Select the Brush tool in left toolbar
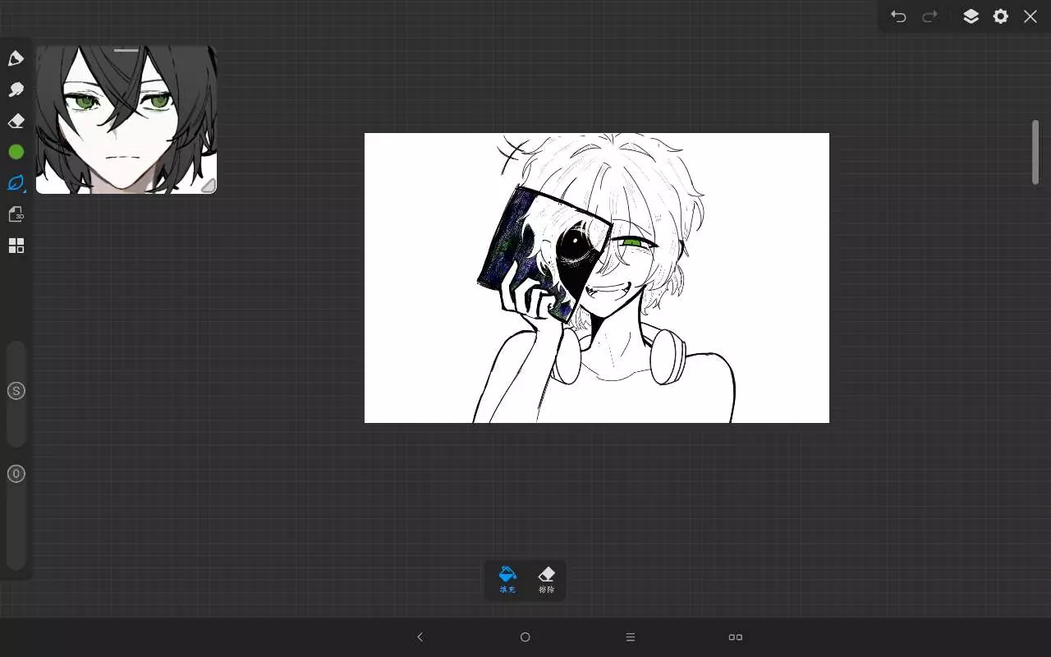This screenshot has width=1051, height=657. [x=16, y=58]
